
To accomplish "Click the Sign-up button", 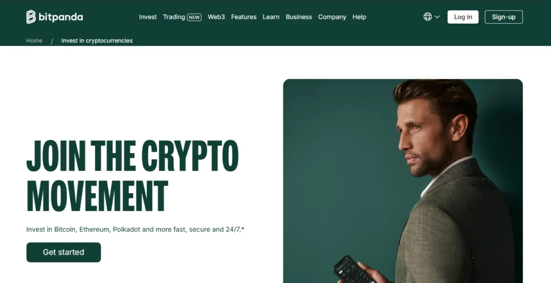I will tap(504, 17).
